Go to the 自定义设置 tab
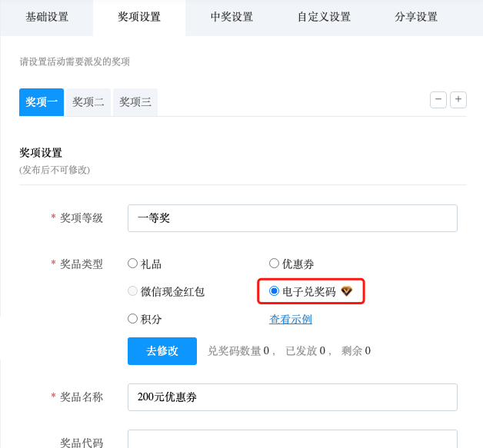Viewport: 483px width, 448px height. click(x=324, y=17)
